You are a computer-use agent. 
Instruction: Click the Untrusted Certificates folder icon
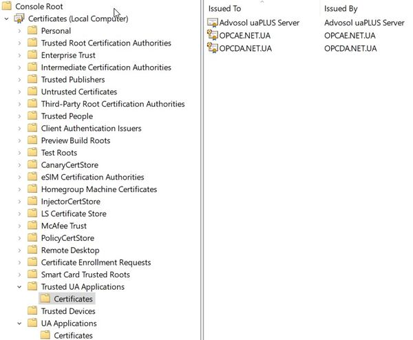click(32, 92)
